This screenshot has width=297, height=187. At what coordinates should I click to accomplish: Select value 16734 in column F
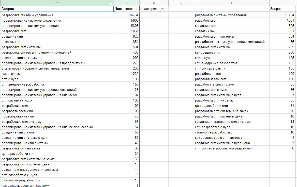[x=282, y=15]
